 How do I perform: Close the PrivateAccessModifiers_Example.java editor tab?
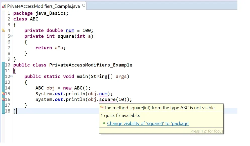pyautogui.click(x=83, y=6)
